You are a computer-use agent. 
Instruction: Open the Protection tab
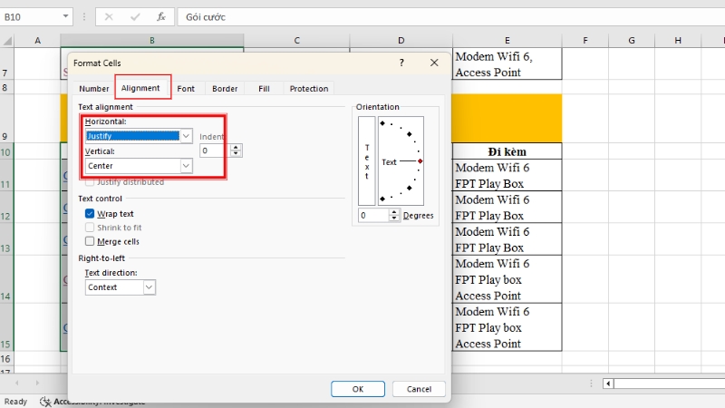(309, 89)
